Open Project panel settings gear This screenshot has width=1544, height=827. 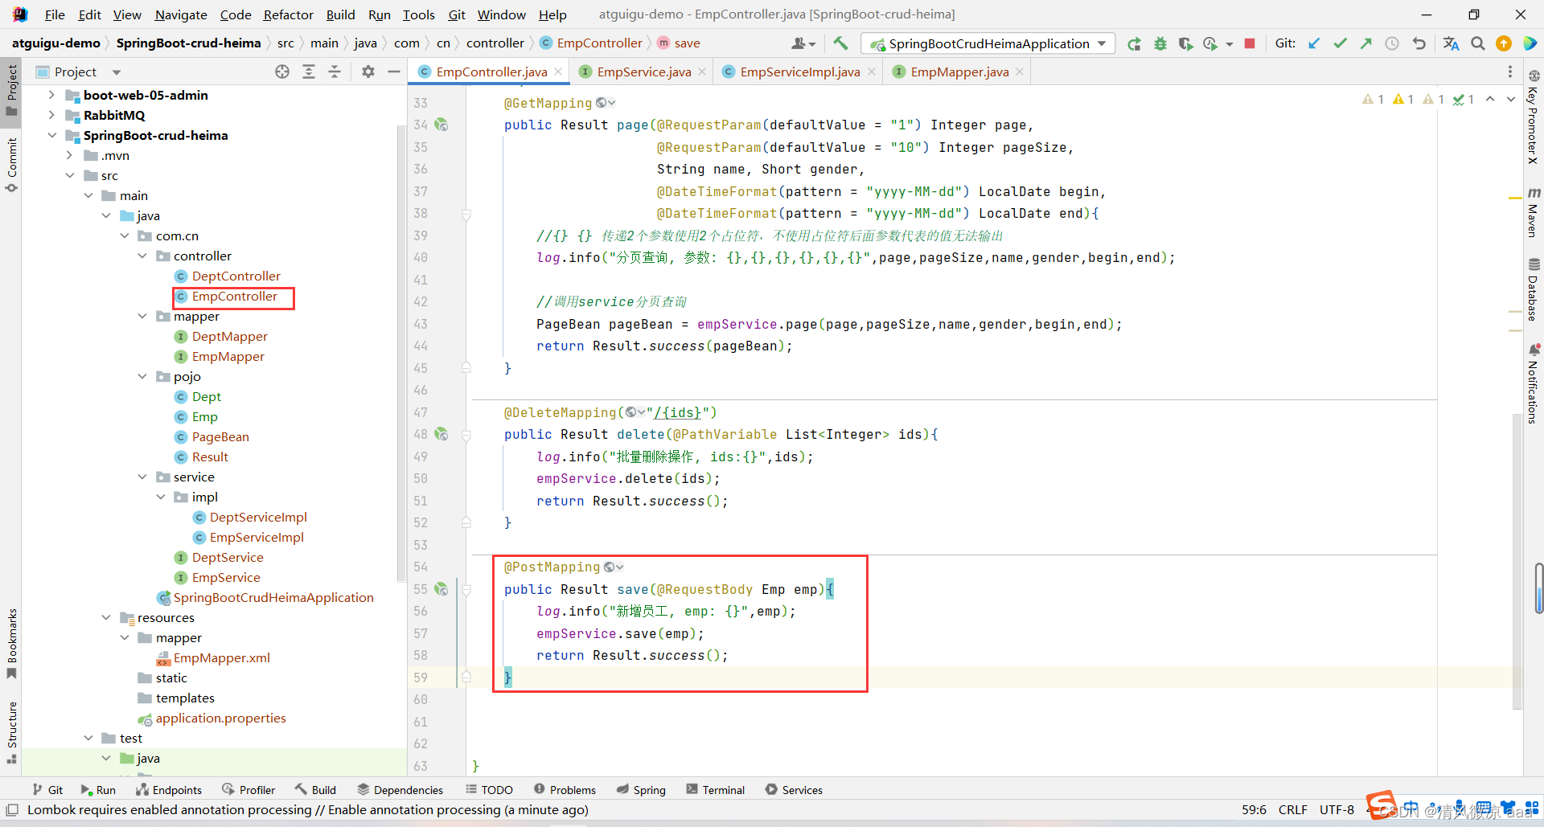click(x=368, y=72)
